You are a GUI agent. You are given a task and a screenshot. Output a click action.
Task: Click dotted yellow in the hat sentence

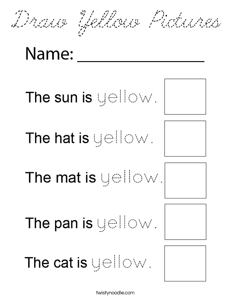(123, 139)
